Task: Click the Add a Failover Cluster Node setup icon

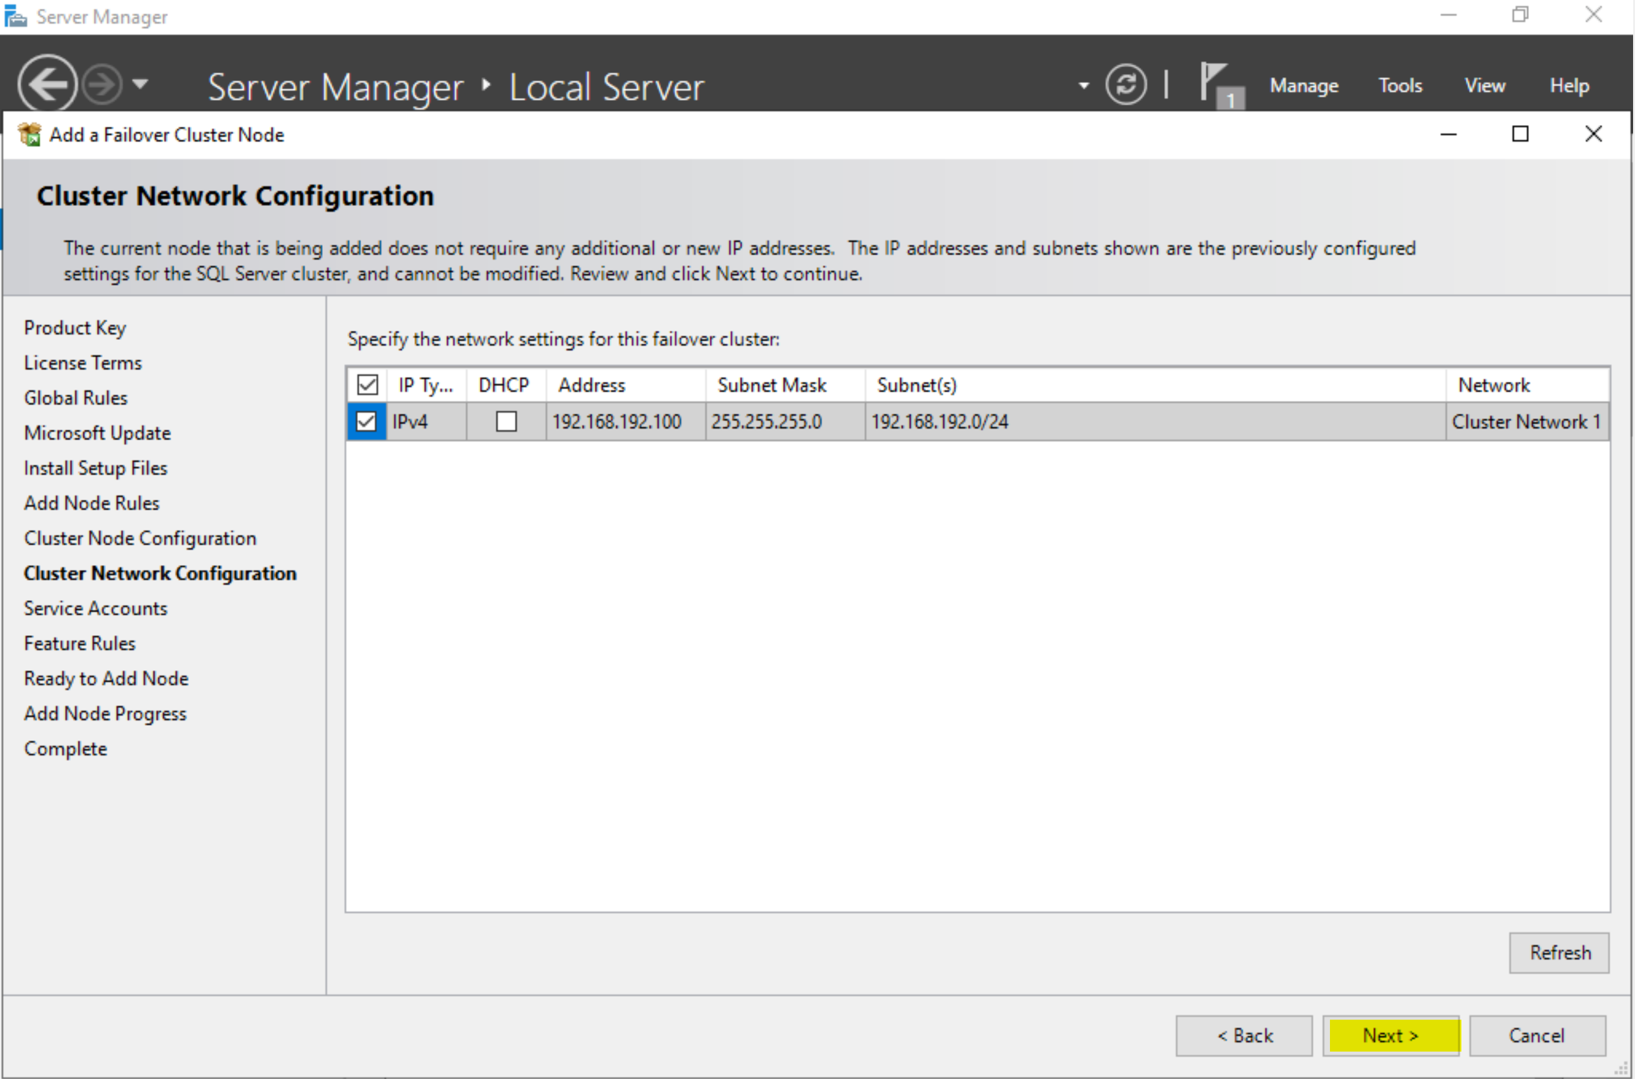Action: (x=29, y=134)
